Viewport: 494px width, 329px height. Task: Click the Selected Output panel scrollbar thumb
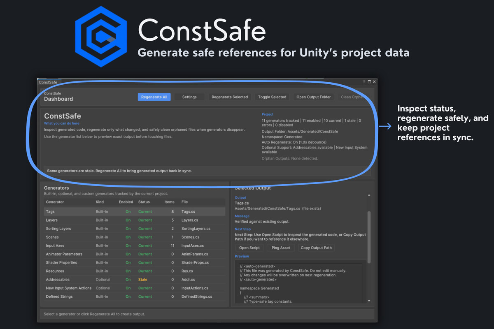(x=369, y=237)
